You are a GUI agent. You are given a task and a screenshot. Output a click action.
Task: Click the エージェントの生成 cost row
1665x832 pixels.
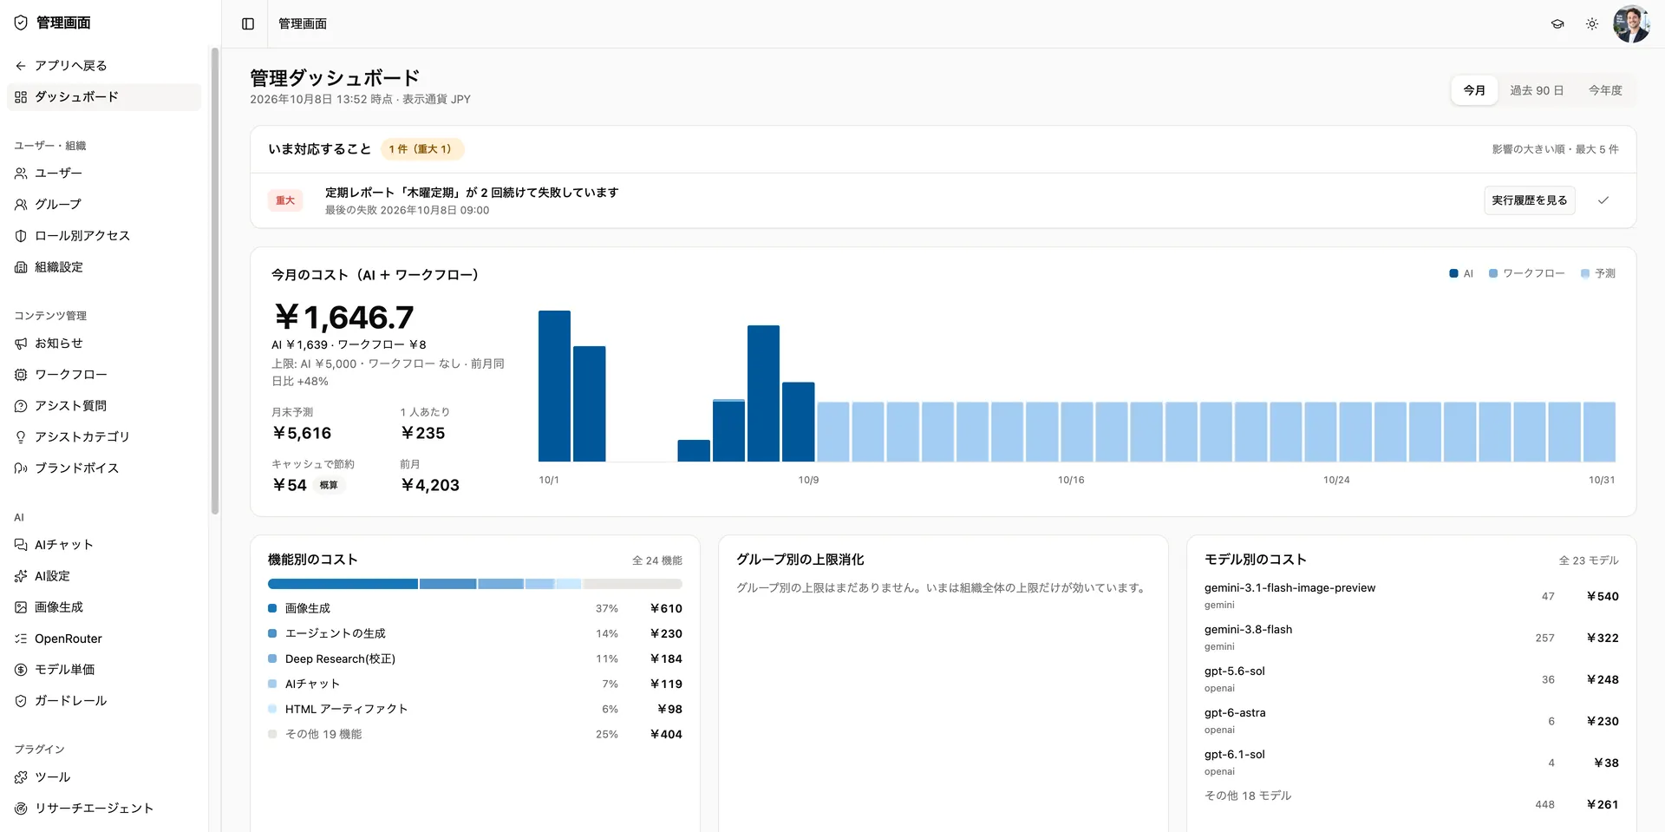[x=475, y=634]
